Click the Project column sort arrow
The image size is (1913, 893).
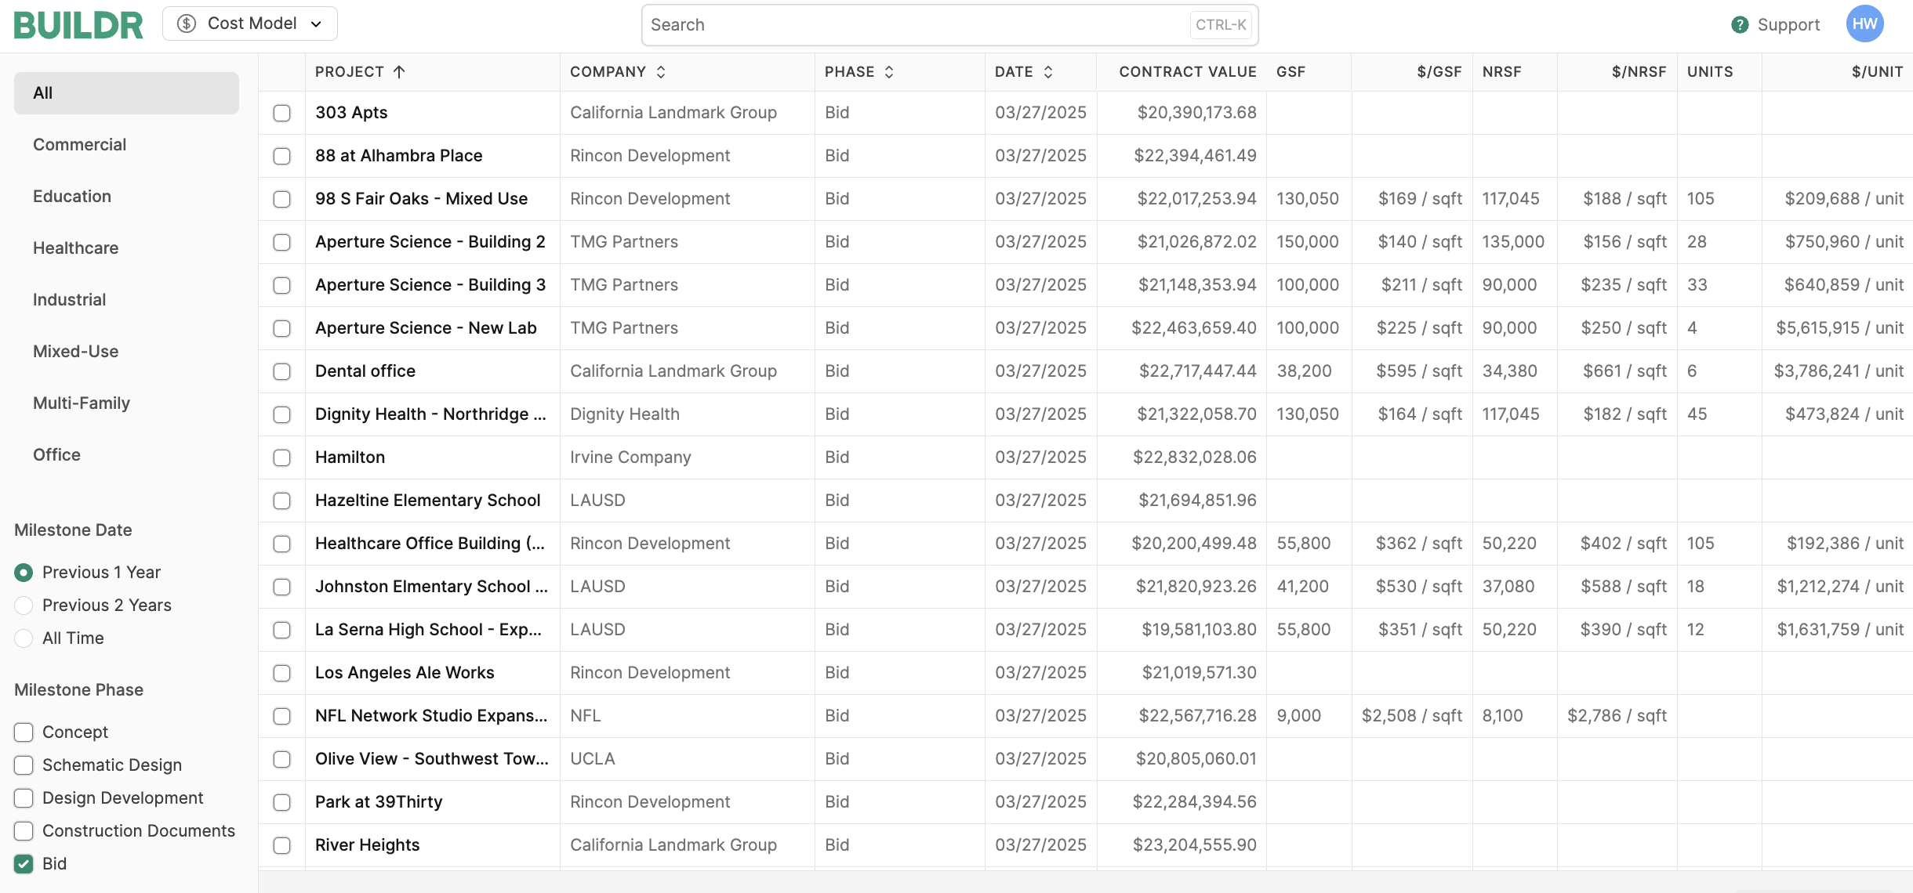click(399, 72)
